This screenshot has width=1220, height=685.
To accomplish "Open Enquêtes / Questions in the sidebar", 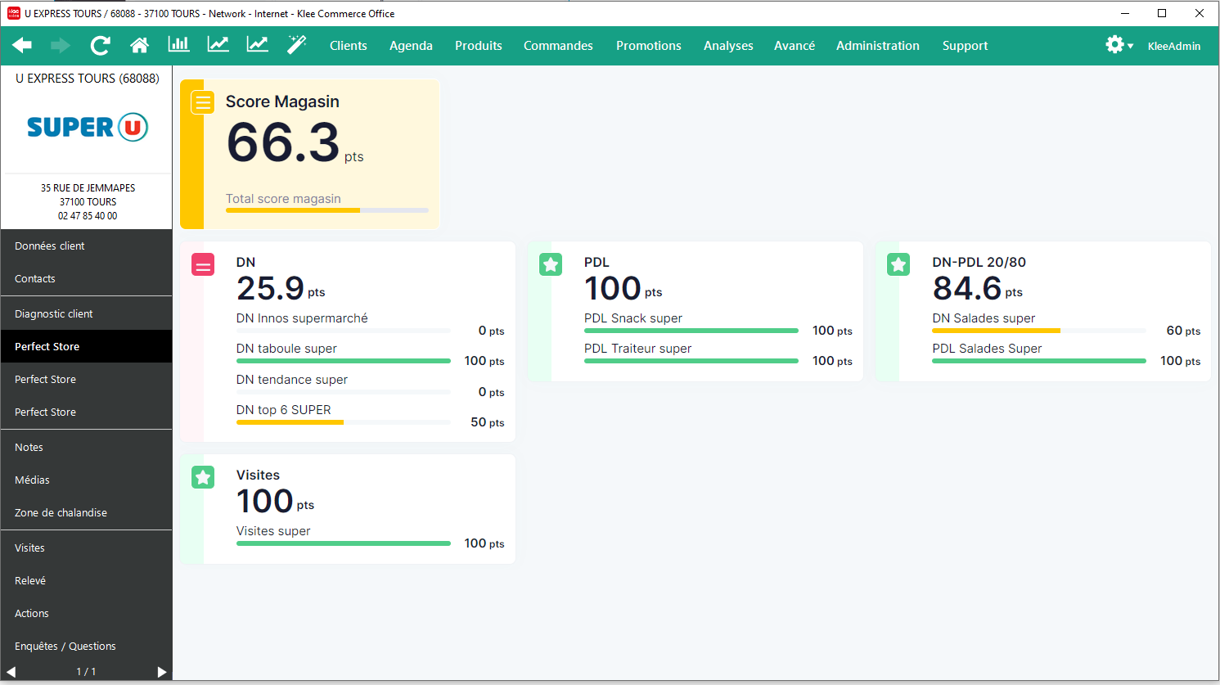I will click(x=65, y=646).
